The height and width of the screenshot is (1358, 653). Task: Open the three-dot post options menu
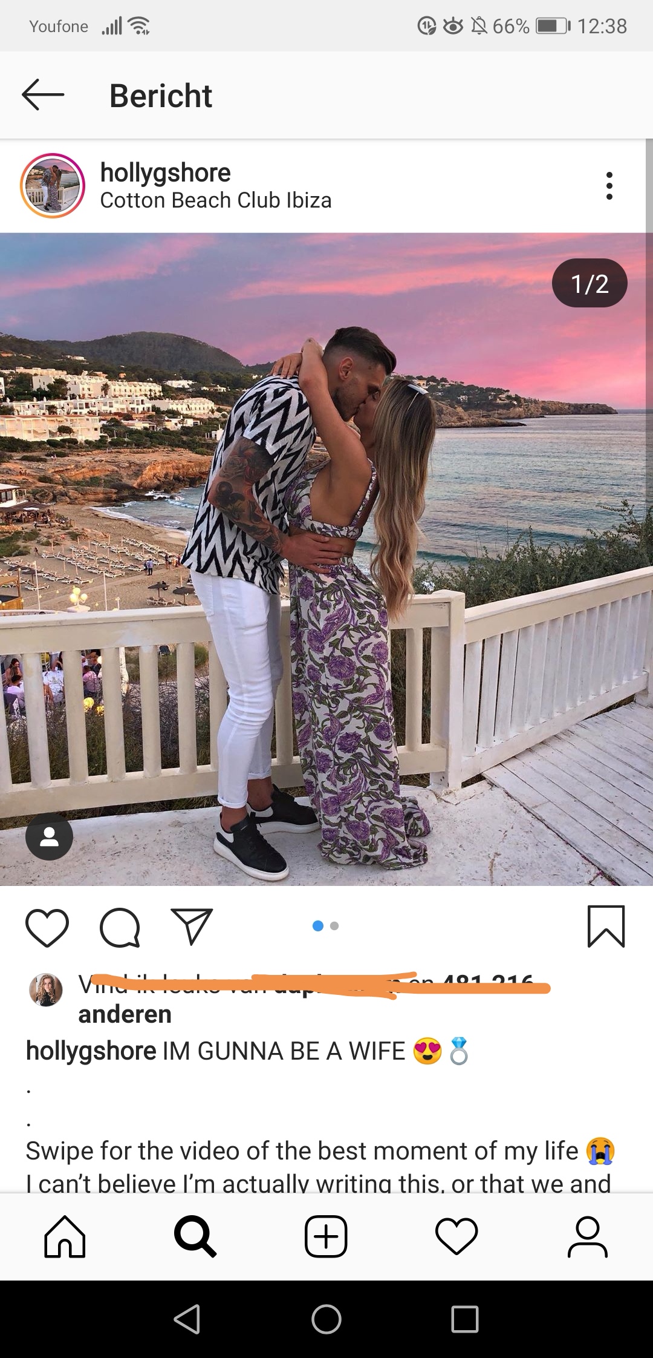click(609, 186)
